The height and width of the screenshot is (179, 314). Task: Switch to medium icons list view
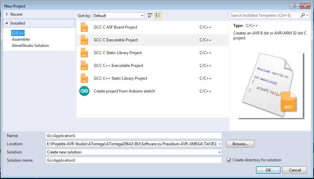tap(158, 15)
